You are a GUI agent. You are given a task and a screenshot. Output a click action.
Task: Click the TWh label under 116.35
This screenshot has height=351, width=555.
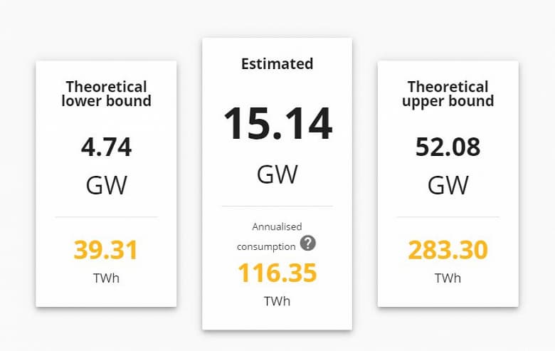pos(277,300)
